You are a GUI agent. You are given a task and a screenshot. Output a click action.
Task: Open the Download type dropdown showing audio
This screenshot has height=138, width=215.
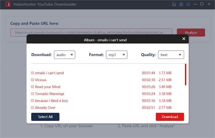[x=64, y=55]
